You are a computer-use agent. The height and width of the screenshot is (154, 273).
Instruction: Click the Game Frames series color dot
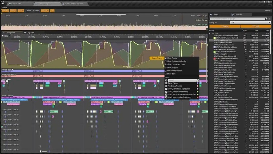click(197, 83)
